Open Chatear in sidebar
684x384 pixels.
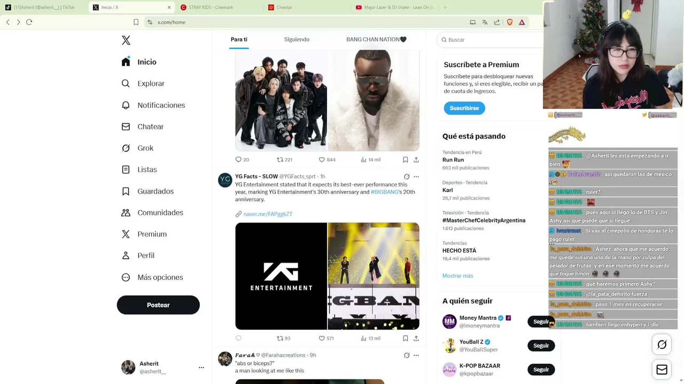click(142, 126)
